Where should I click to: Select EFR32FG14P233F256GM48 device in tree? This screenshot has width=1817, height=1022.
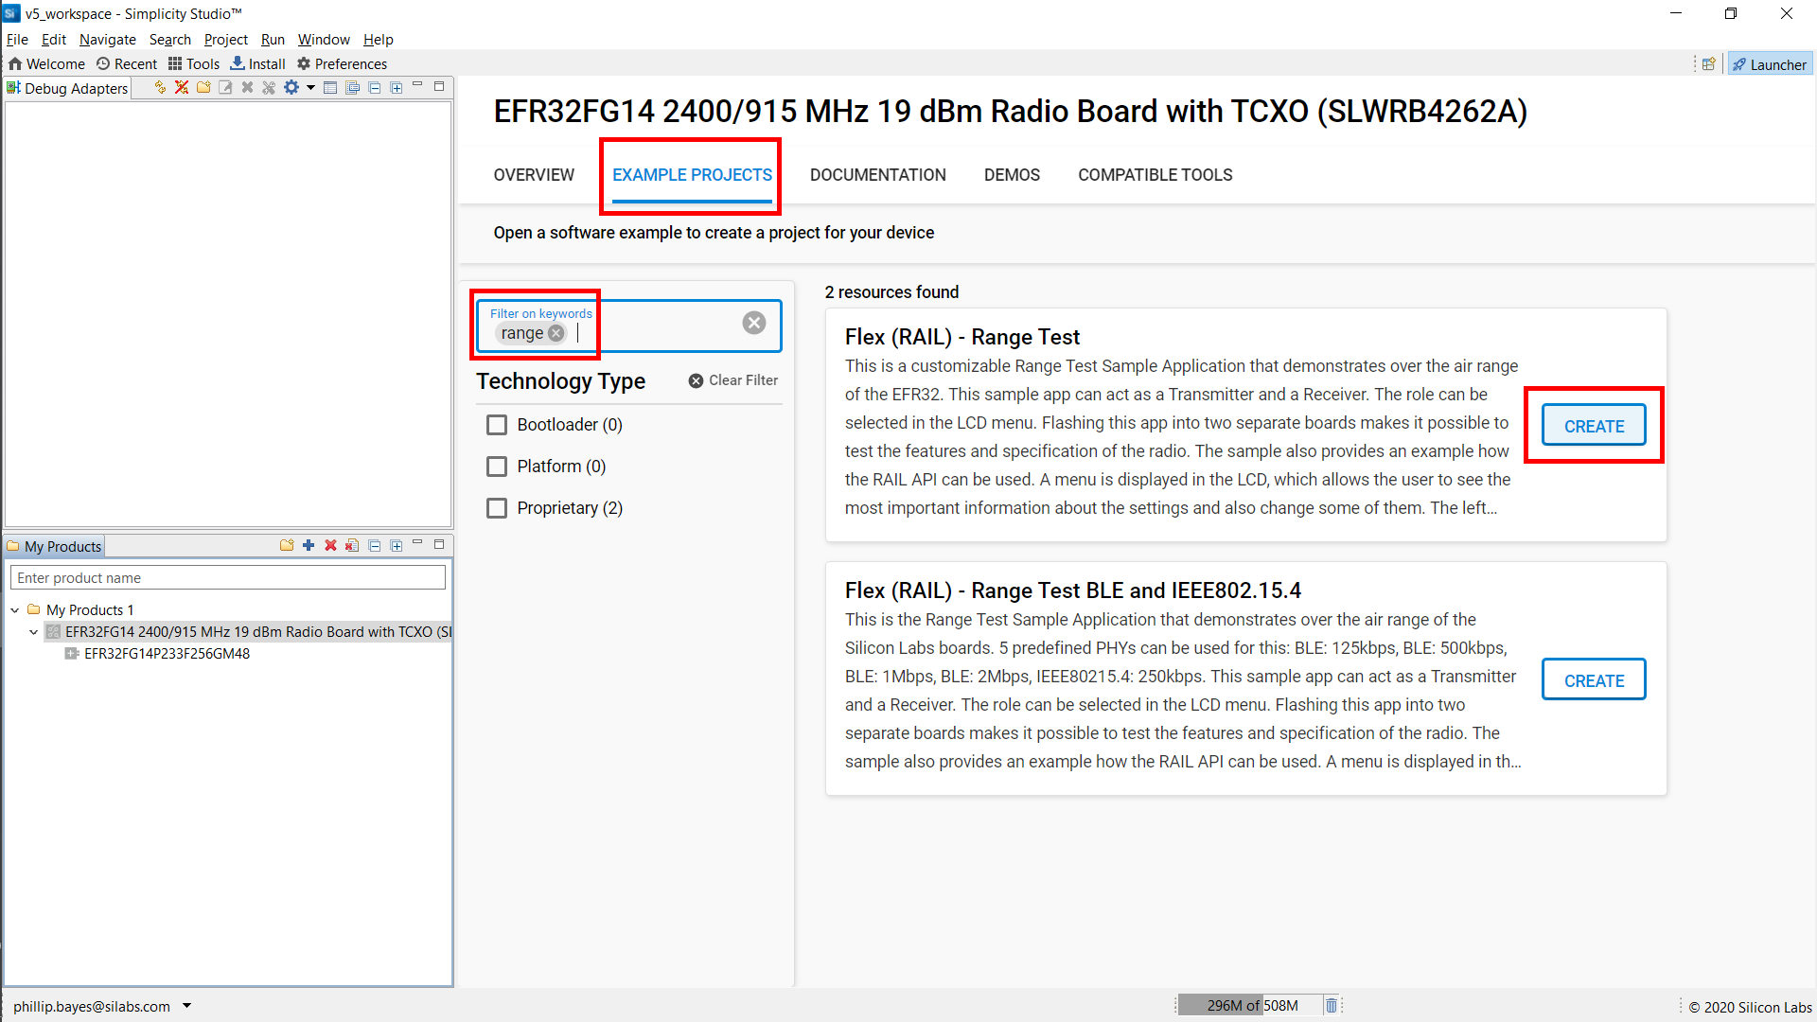tap(167, 654)
